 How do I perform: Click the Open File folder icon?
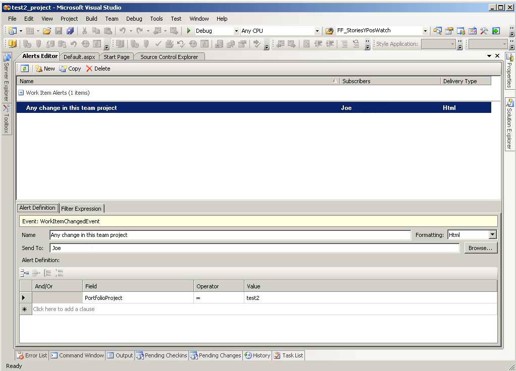47,31
